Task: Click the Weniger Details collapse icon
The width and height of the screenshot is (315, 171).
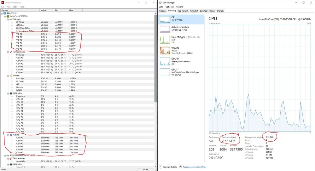Action: (160, 167)
